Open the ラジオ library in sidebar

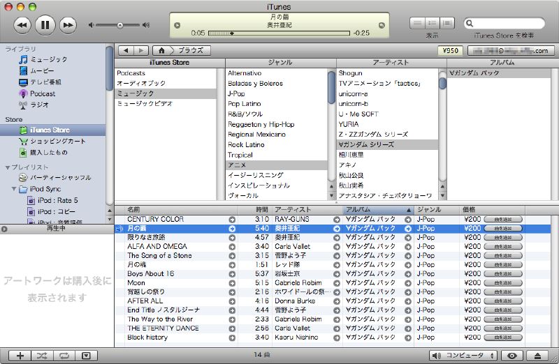[40, 105]
